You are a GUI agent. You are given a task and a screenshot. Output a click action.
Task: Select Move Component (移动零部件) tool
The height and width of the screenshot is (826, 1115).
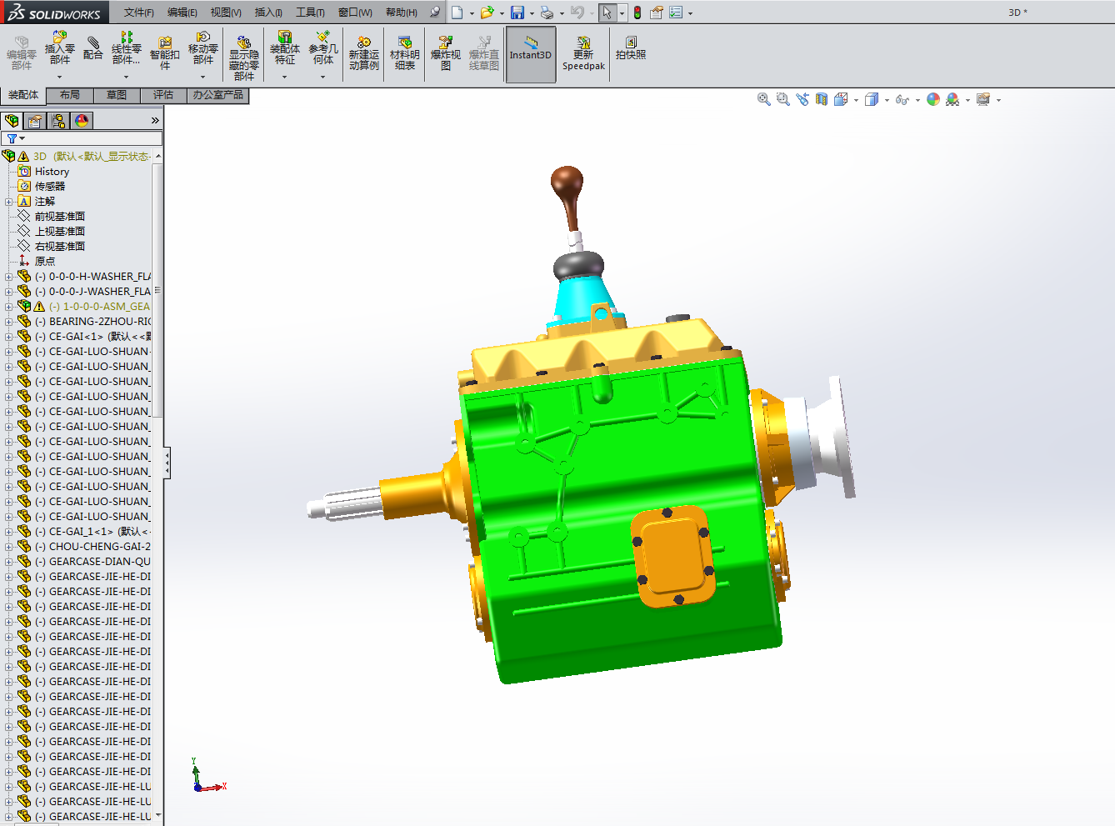202,48
